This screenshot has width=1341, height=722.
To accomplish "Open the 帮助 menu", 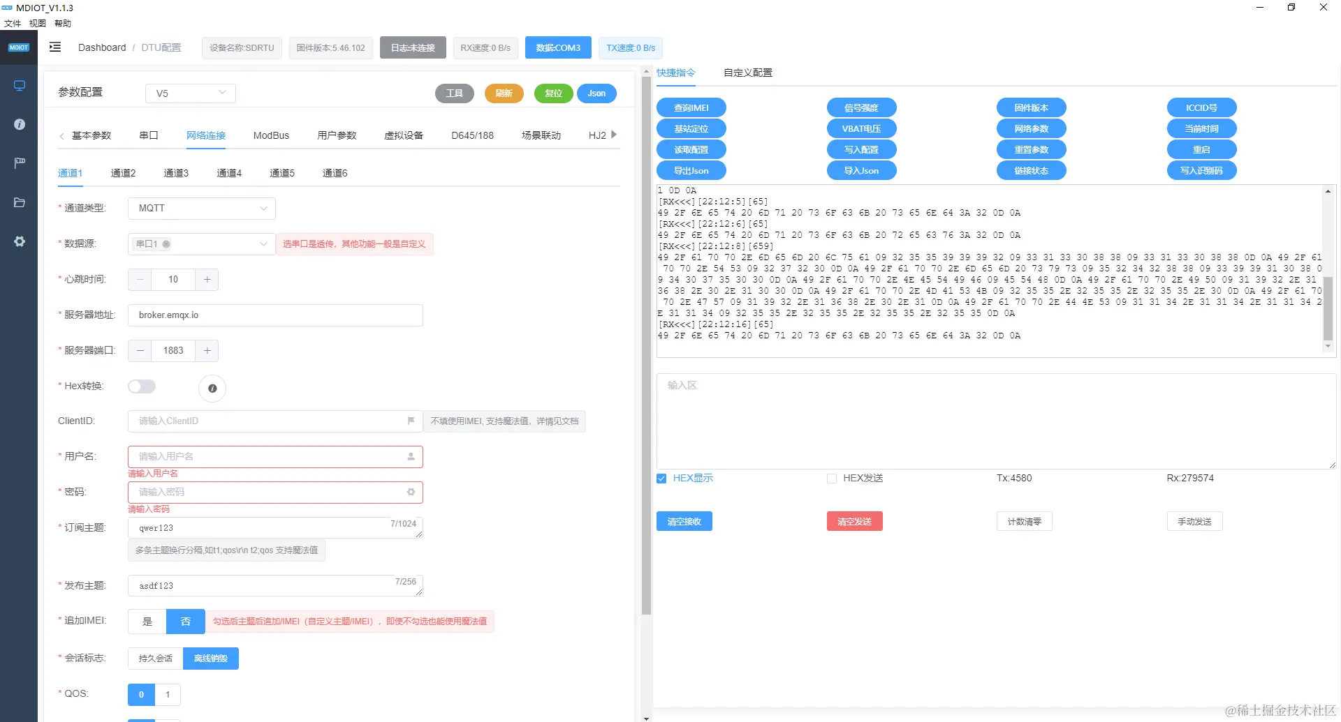I will [63, 23].
